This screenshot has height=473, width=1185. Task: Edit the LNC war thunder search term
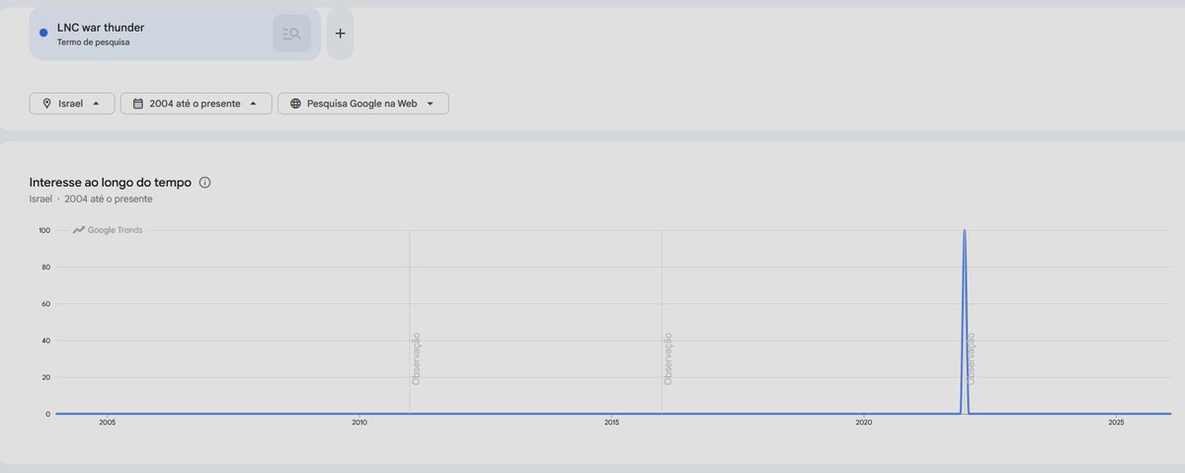175,34
